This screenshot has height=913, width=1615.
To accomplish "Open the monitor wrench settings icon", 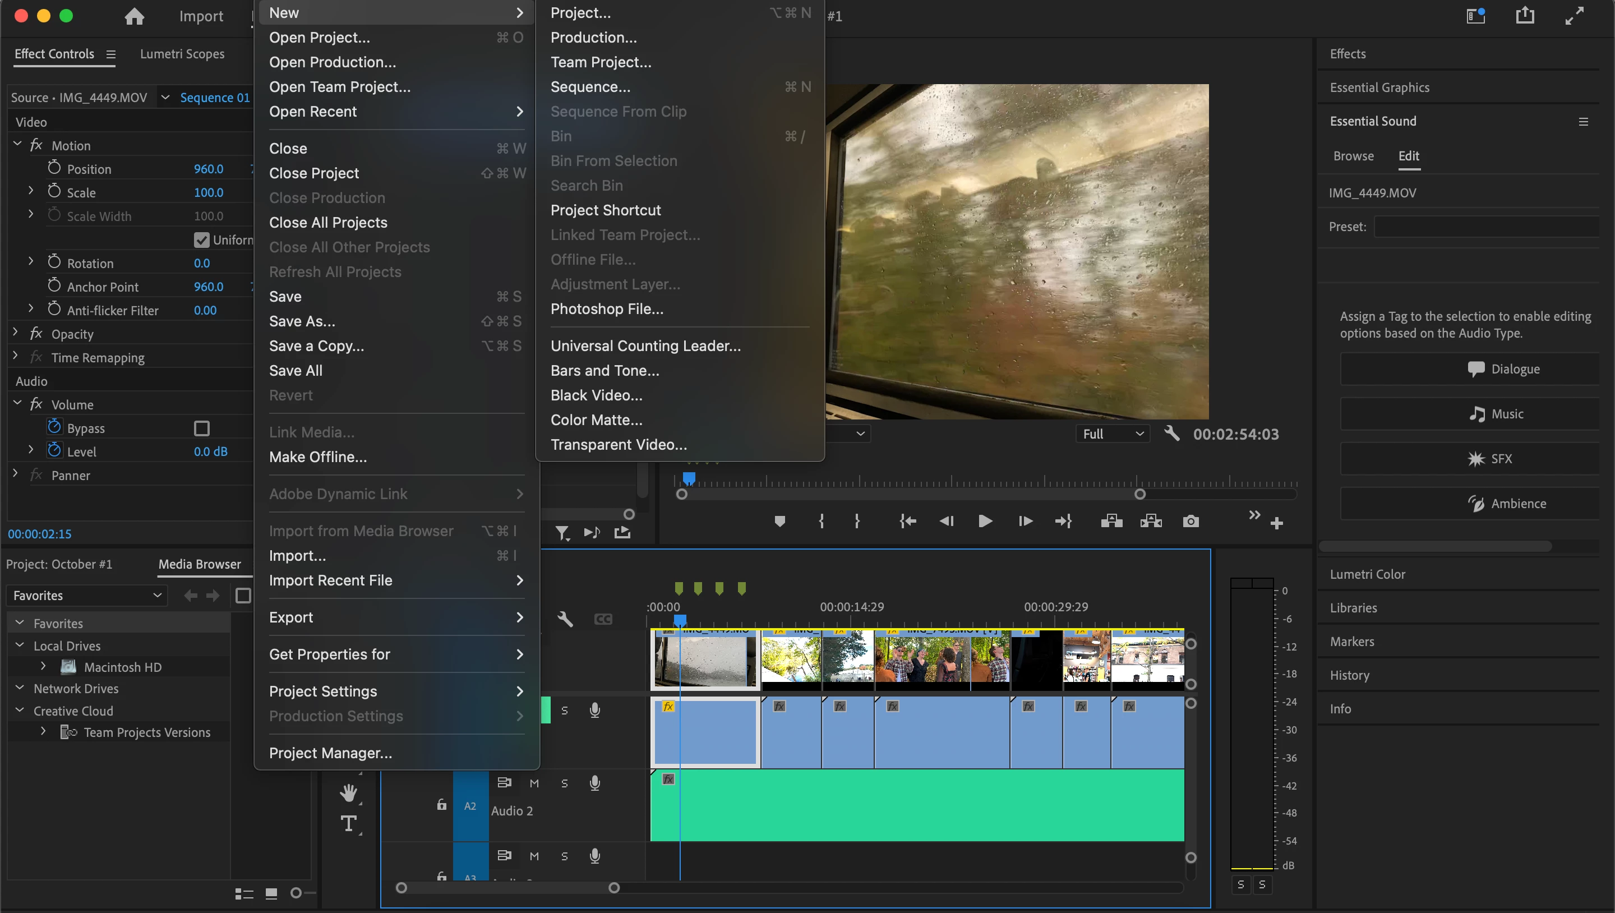I will pyautogui.click(x=1171, y=434).
